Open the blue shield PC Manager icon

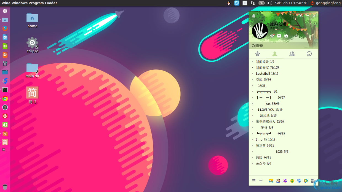(x=299, y=181)
